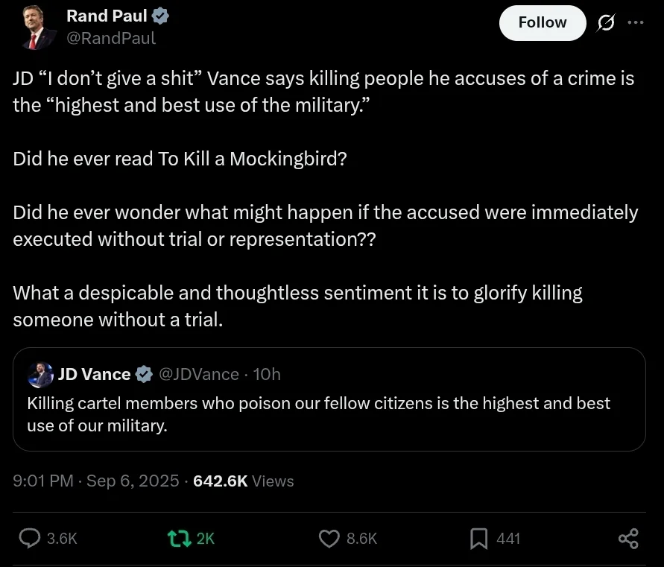Bookmark this post
Viewport: 664px width, 567px height.
point(478,538)
